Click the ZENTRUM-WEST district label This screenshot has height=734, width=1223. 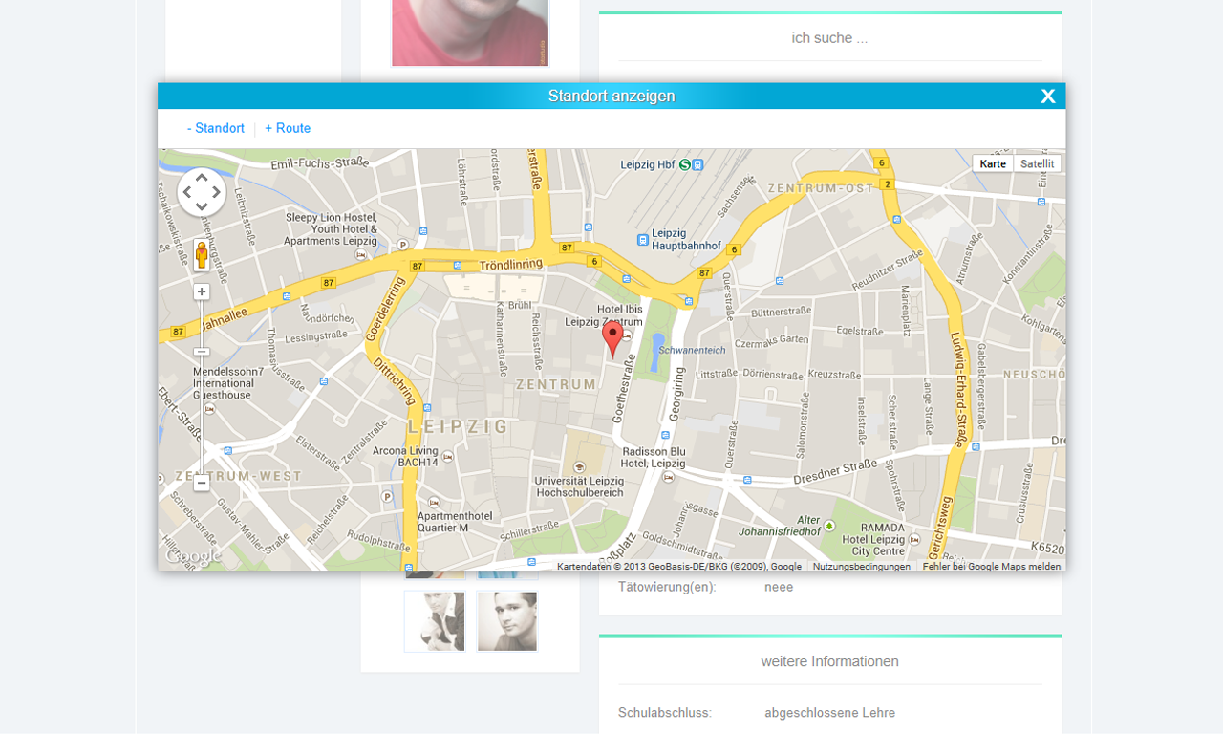[238, 475]
